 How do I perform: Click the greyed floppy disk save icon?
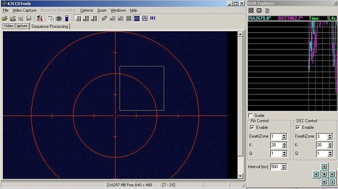point(29,19)
